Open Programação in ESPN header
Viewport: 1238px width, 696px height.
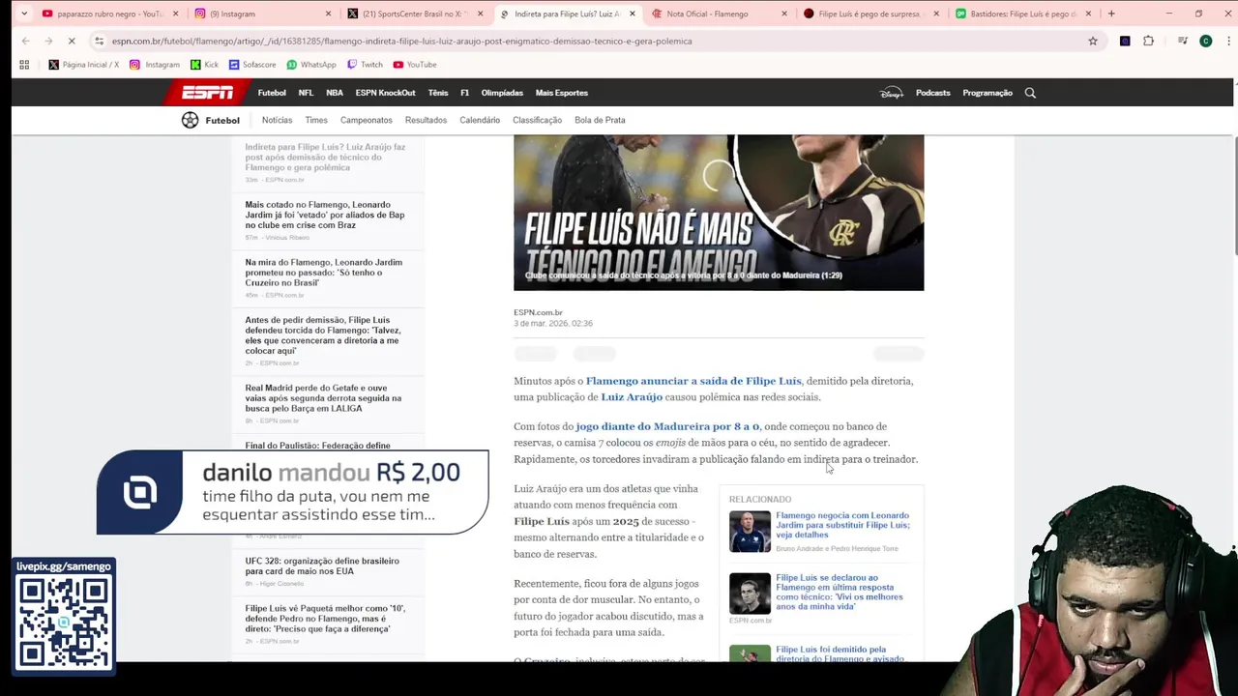click(987, 93)
